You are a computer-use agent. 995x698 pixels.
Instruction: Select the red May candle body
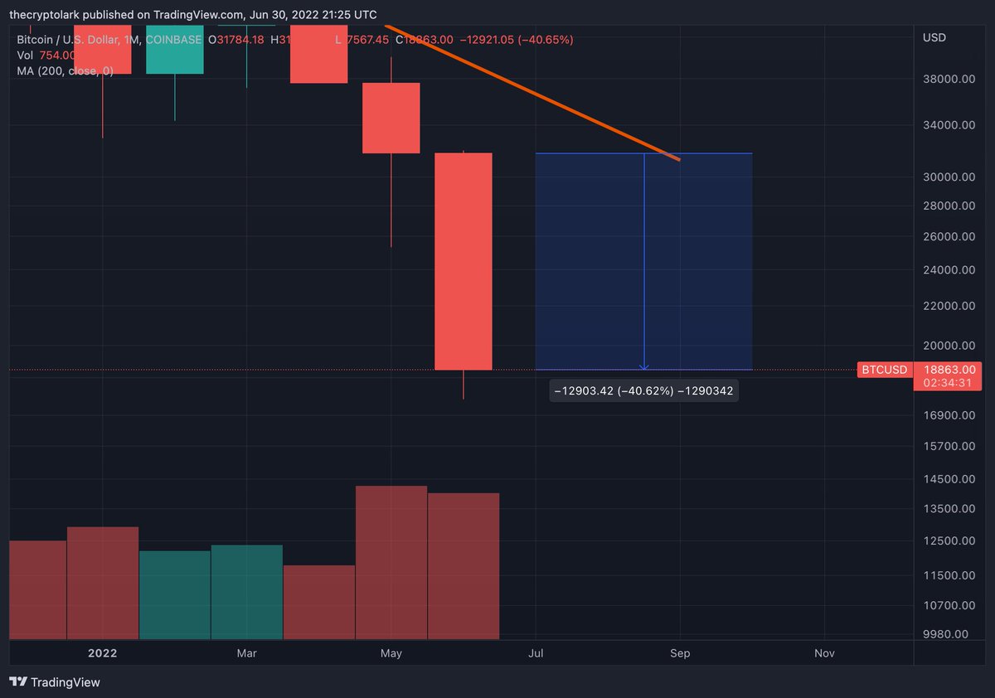(391, 118)
